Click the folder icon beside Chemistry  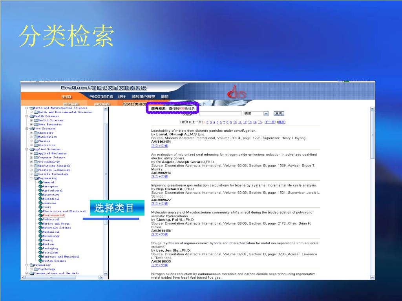pyautogui.click(x=36, y=133)
